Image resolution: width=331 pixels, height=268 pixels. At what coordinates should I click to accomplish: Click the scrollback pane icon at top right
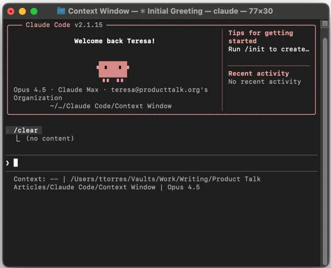[x=325, y=24]
